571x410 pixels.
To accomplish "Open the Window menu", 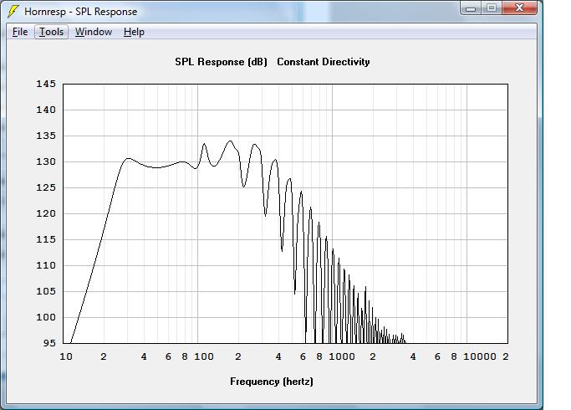I will [94, 32].
